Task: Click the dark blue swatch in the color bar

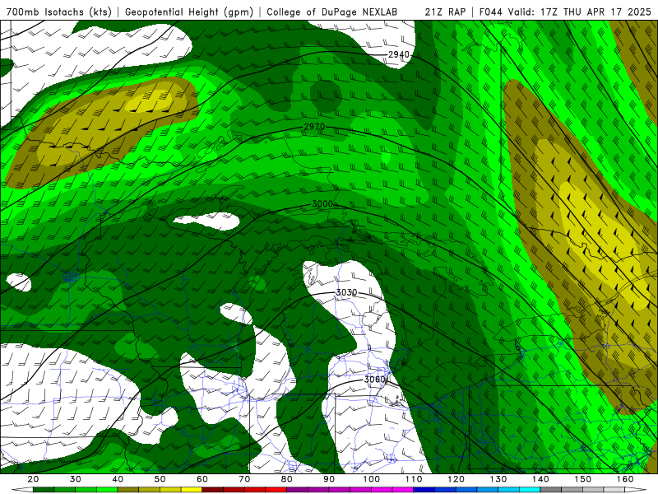Action: (424, 490)
